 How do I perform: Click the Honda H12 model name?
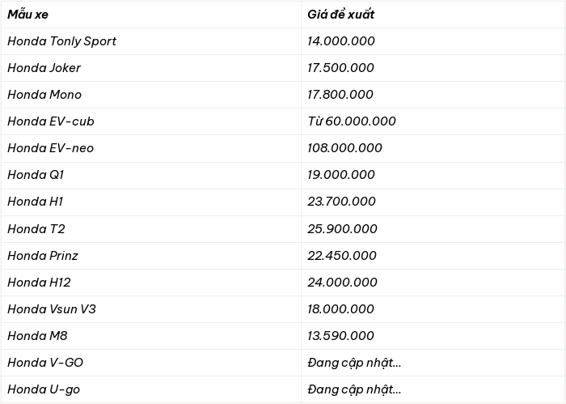39,283
